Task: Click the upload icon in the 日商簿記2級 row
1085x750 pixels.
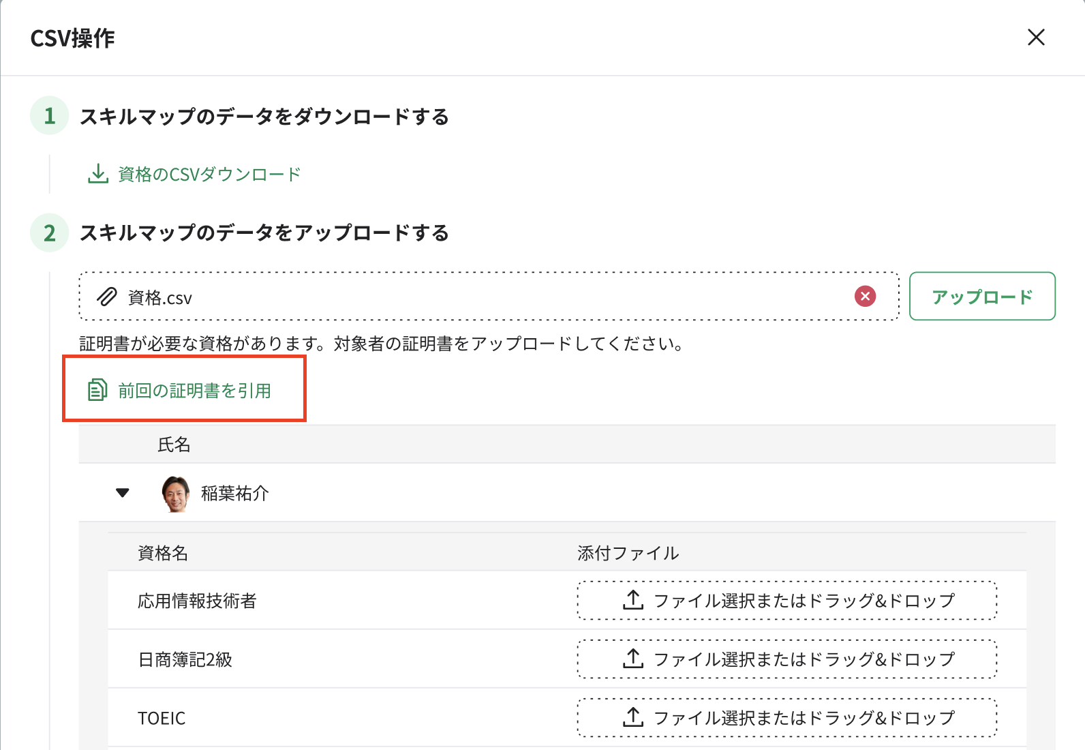Action: coord(633,659)
